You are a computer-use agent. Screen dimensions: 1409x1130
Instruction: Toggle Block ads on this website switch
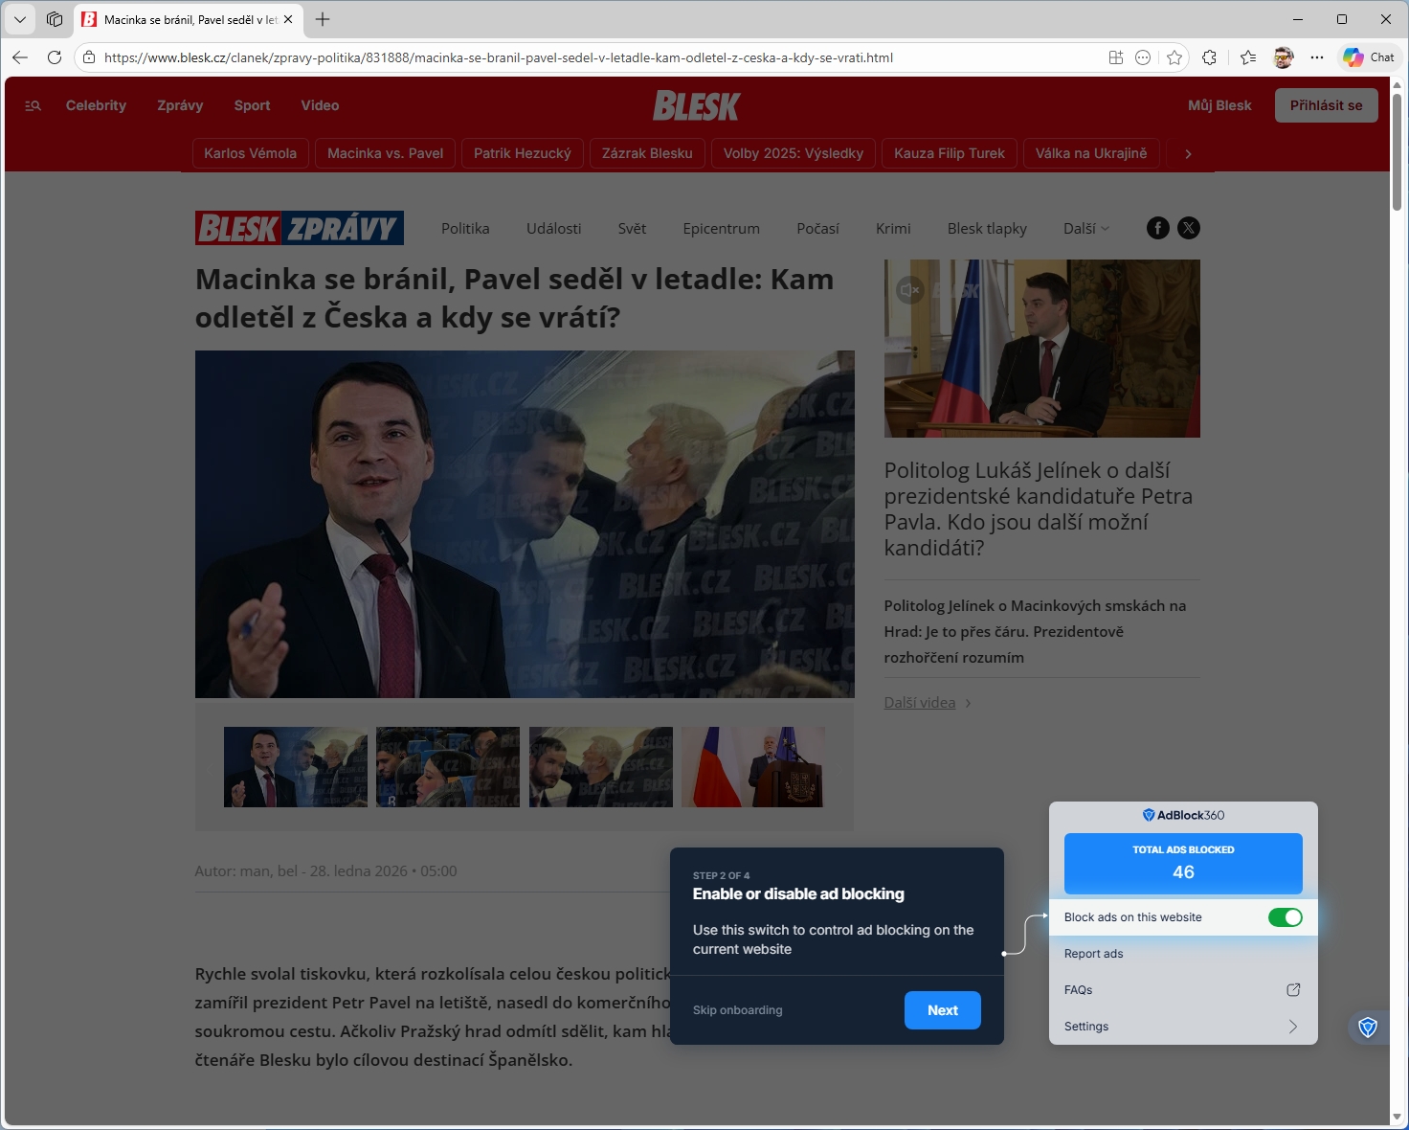1285,917
